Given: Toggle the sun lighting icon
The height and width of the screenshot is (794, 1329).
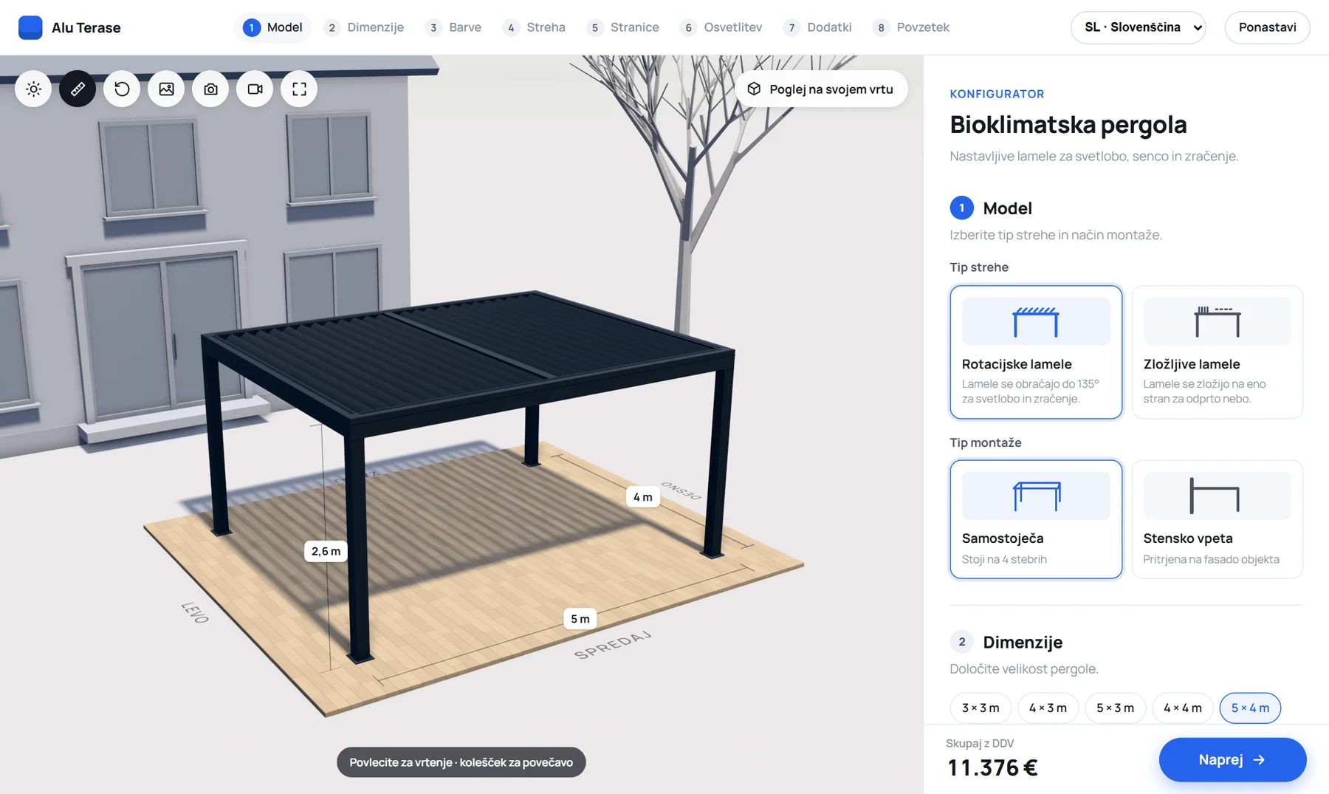Looking at the screenshot, I should 33,89.
